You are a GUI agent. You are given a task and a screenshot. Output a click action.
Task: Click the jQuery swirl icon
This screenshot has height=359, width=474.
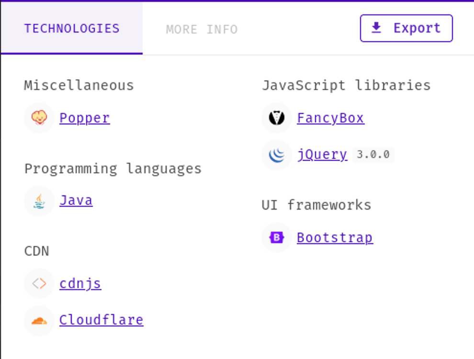click(277, 155)
